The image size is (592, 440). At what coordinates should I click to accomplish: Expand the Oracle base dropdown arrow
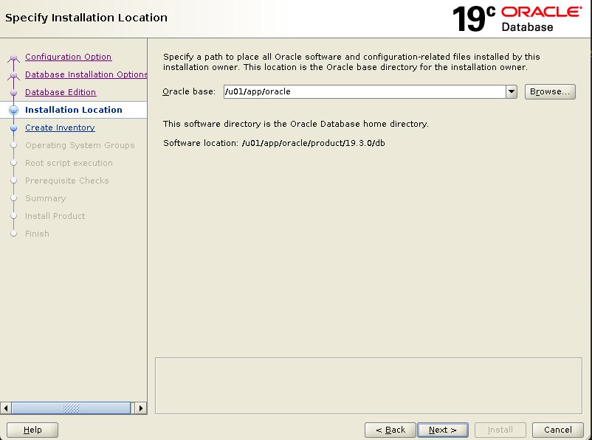click(x=512, y=91)
